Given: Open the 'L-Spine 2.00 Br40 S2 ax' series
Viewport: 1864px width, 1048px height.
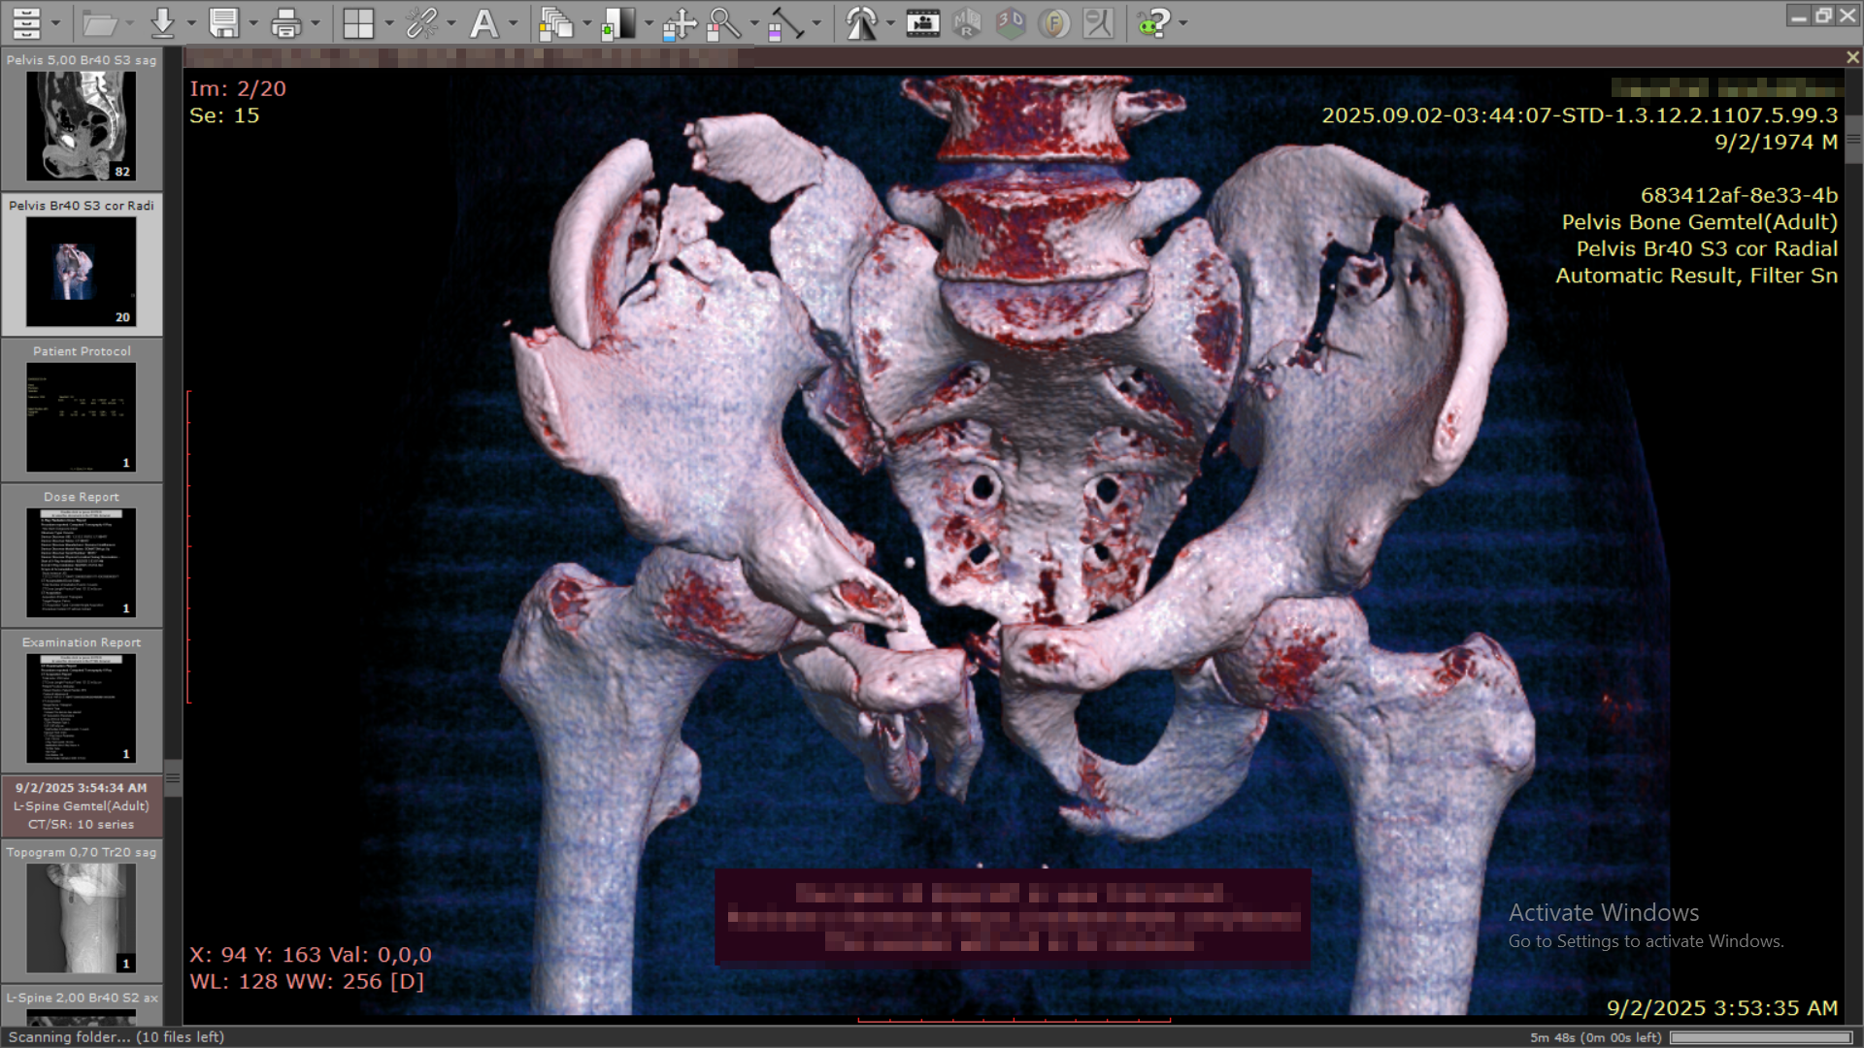Looking at the screenshot, I should point(82,1005).
